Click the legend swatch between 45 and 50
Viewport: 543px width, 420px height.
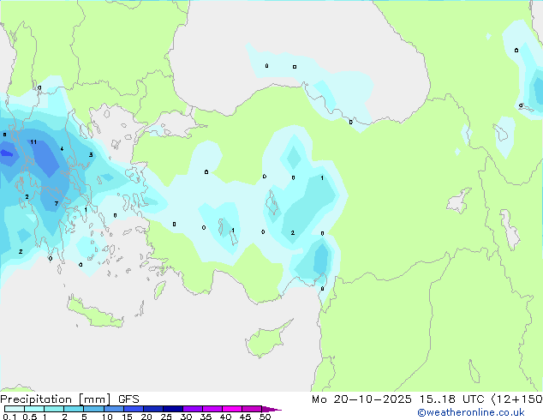[x=252, y=409]
